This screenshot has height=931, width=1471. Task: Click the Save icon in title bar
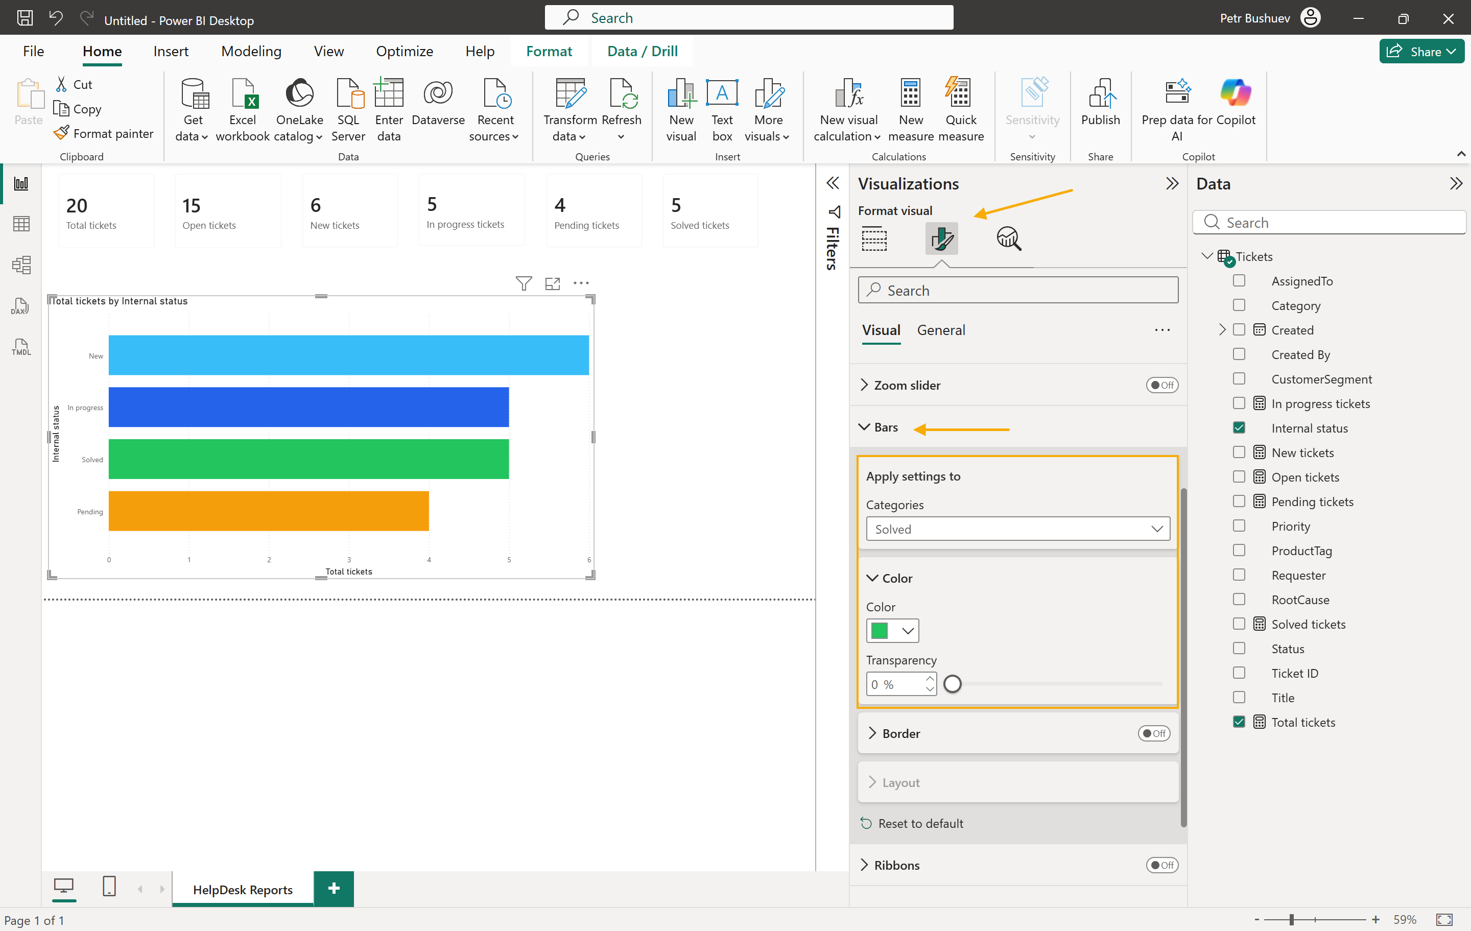pos(25,18)
